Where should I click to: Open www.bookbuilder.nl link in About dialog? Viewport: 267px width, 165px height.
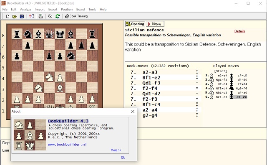point(67,145)
